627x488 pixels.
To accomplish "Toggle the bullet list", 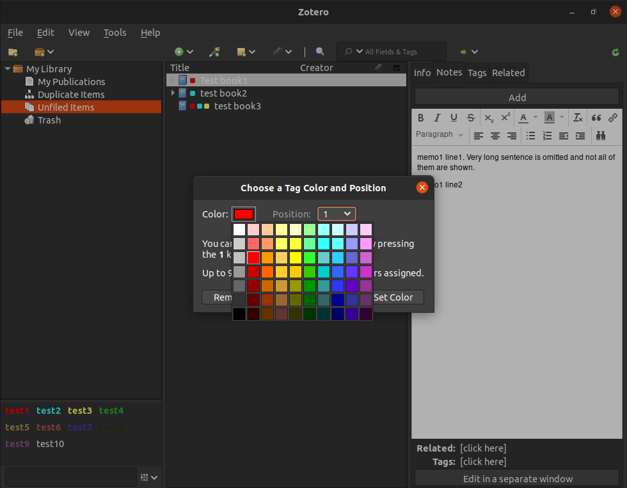I will [x=530, y=136].
